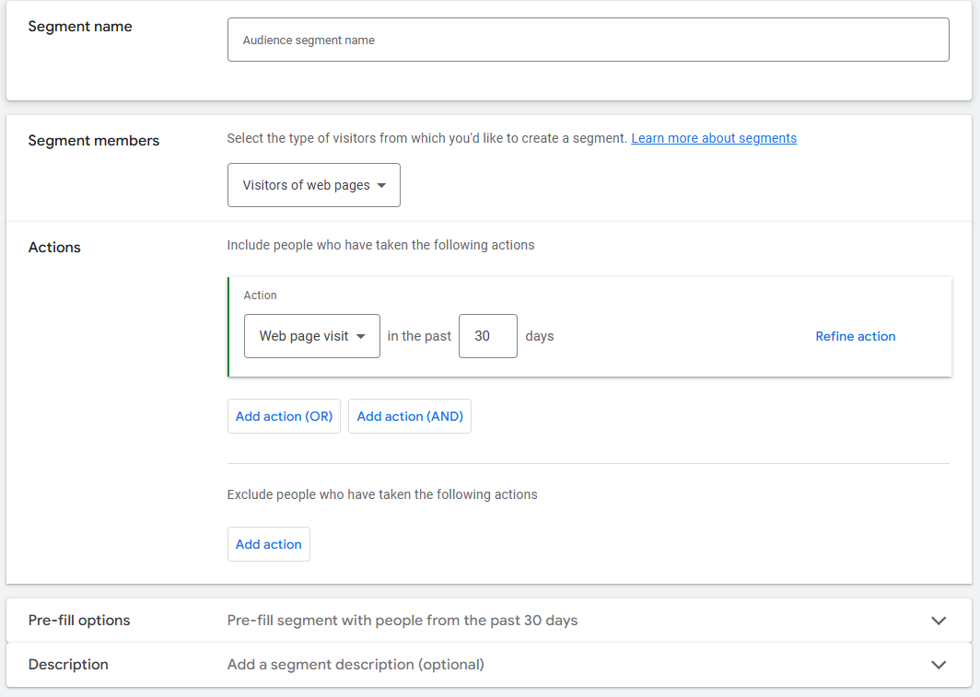Click 'Exclude people who have taken the following actions' text
Image resolution: width=980 pixels, height=697 pixels.
pos(382,494)
